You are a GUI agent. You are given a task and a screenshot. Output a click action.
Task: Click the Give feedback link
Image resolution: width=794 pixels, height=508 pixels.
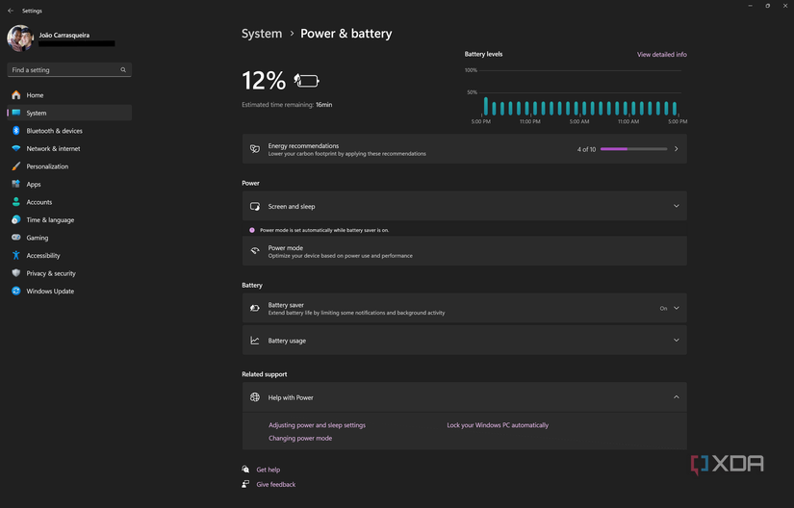pos(275,484)
